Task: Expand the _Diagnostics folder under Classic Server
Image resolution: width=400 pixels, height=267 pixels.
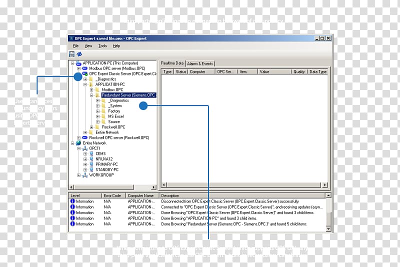Action: point(85,79)
